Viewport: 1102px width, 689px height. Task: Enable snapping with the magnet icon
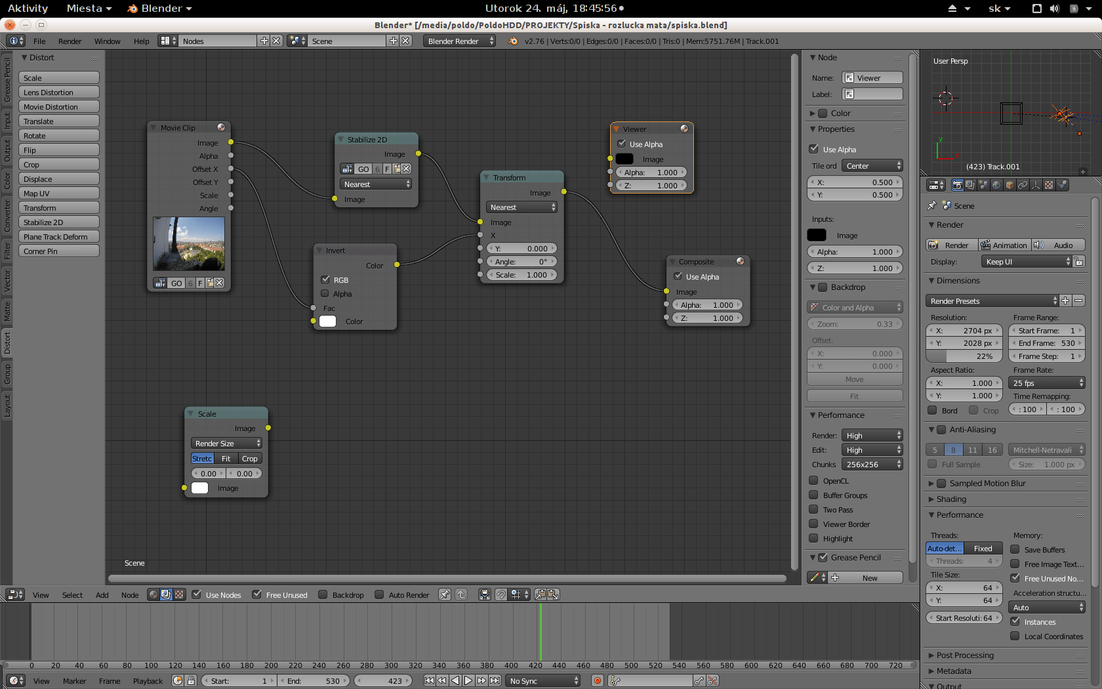click(x=500, y=595)
